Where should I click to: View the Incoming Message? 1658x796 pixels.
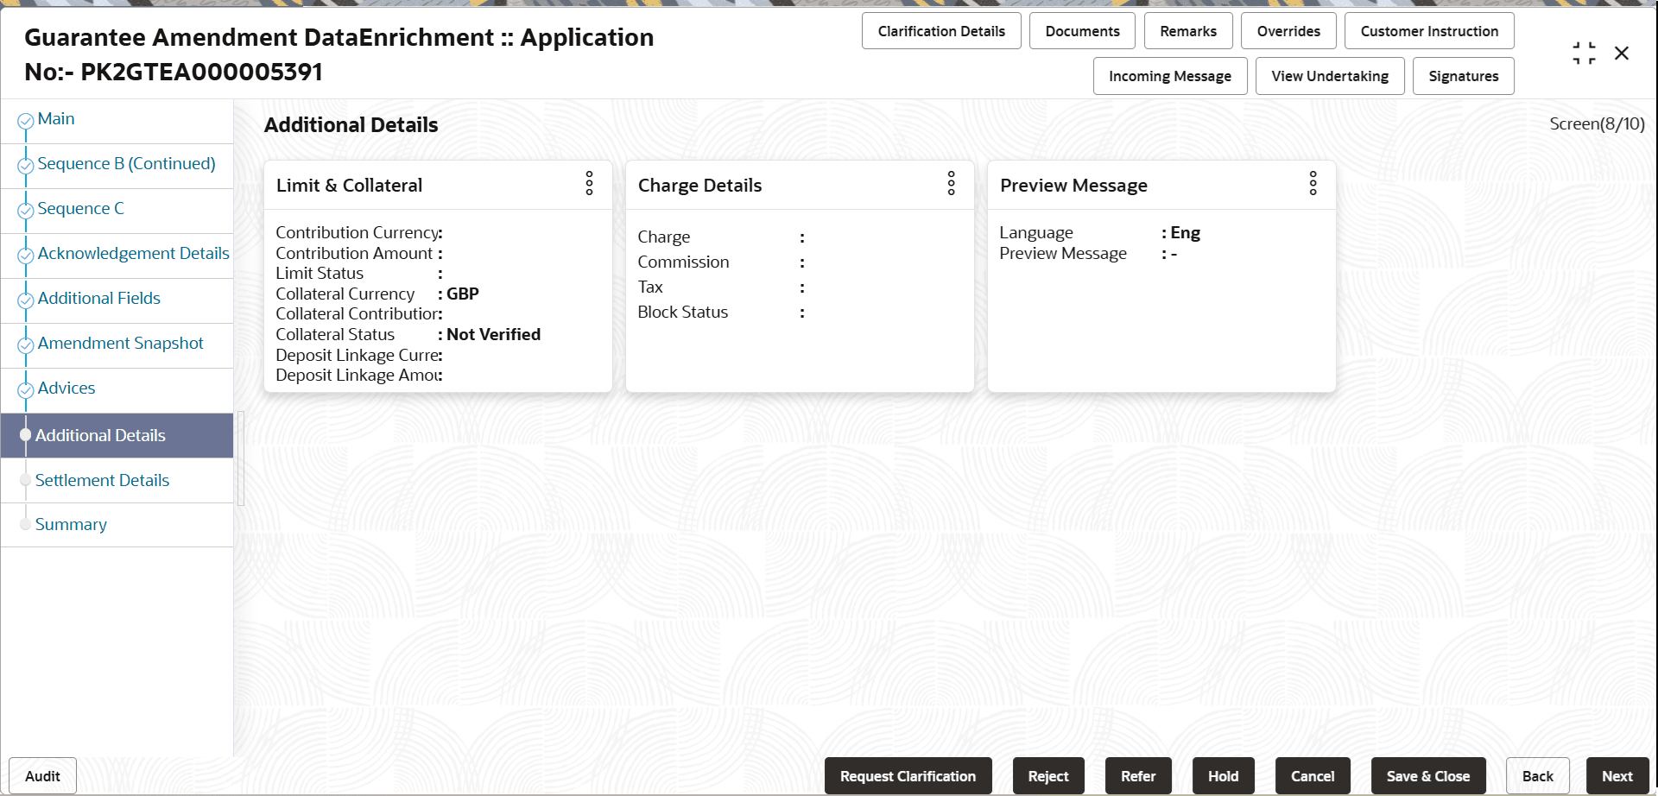pos(1170,76)
